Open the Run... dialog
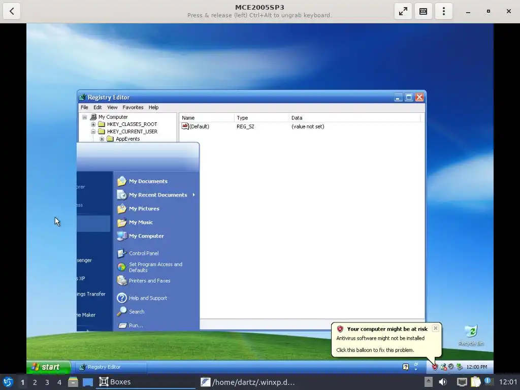Viewport: 520px width, 390px height. (131, 326)
